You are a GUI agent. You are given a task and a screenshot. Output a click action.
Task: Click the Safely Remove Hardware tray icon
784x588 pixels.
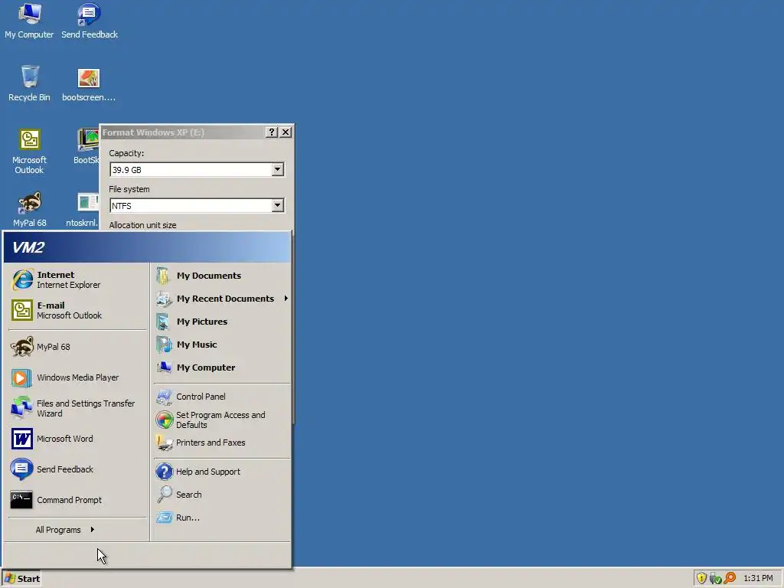point(716,579)
